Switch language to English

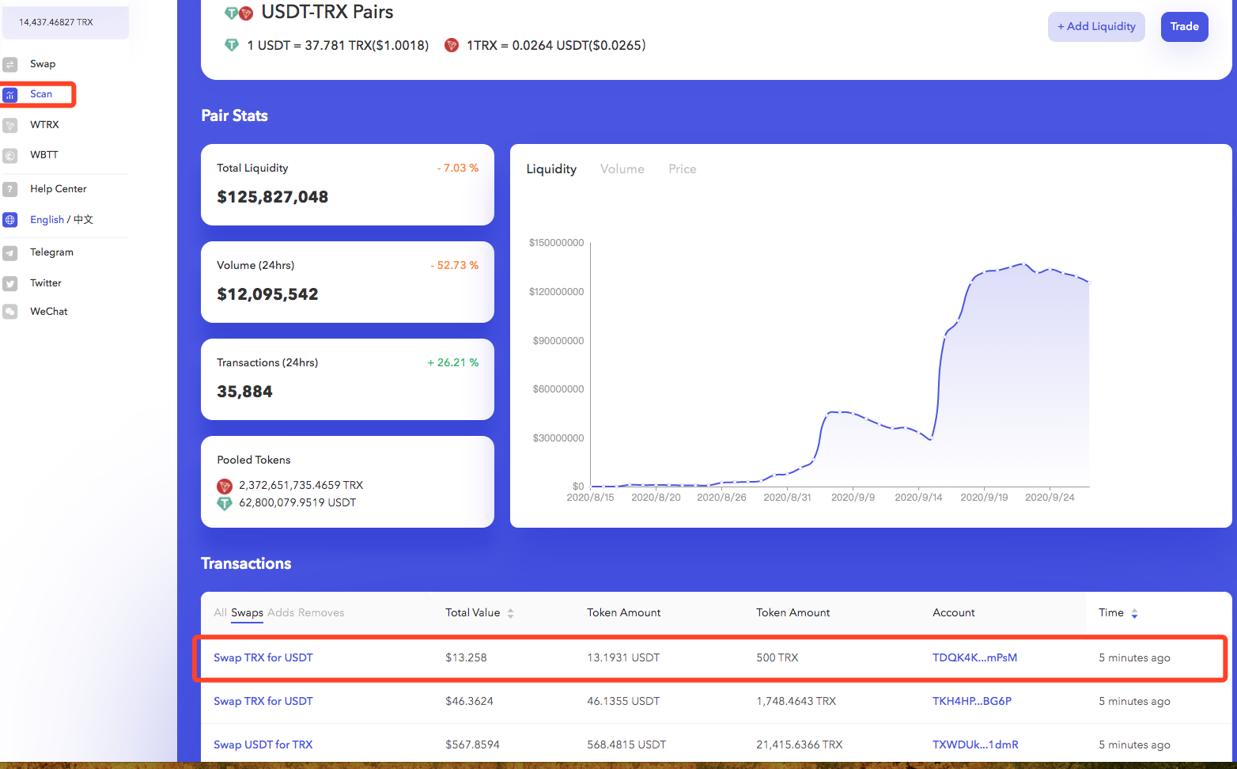(47, 220)
